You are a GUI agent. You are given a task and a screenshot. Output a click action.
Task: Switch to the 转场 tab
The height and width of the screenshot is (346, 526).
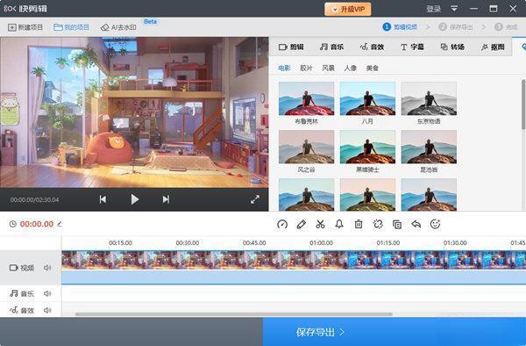tap(452, 47)
